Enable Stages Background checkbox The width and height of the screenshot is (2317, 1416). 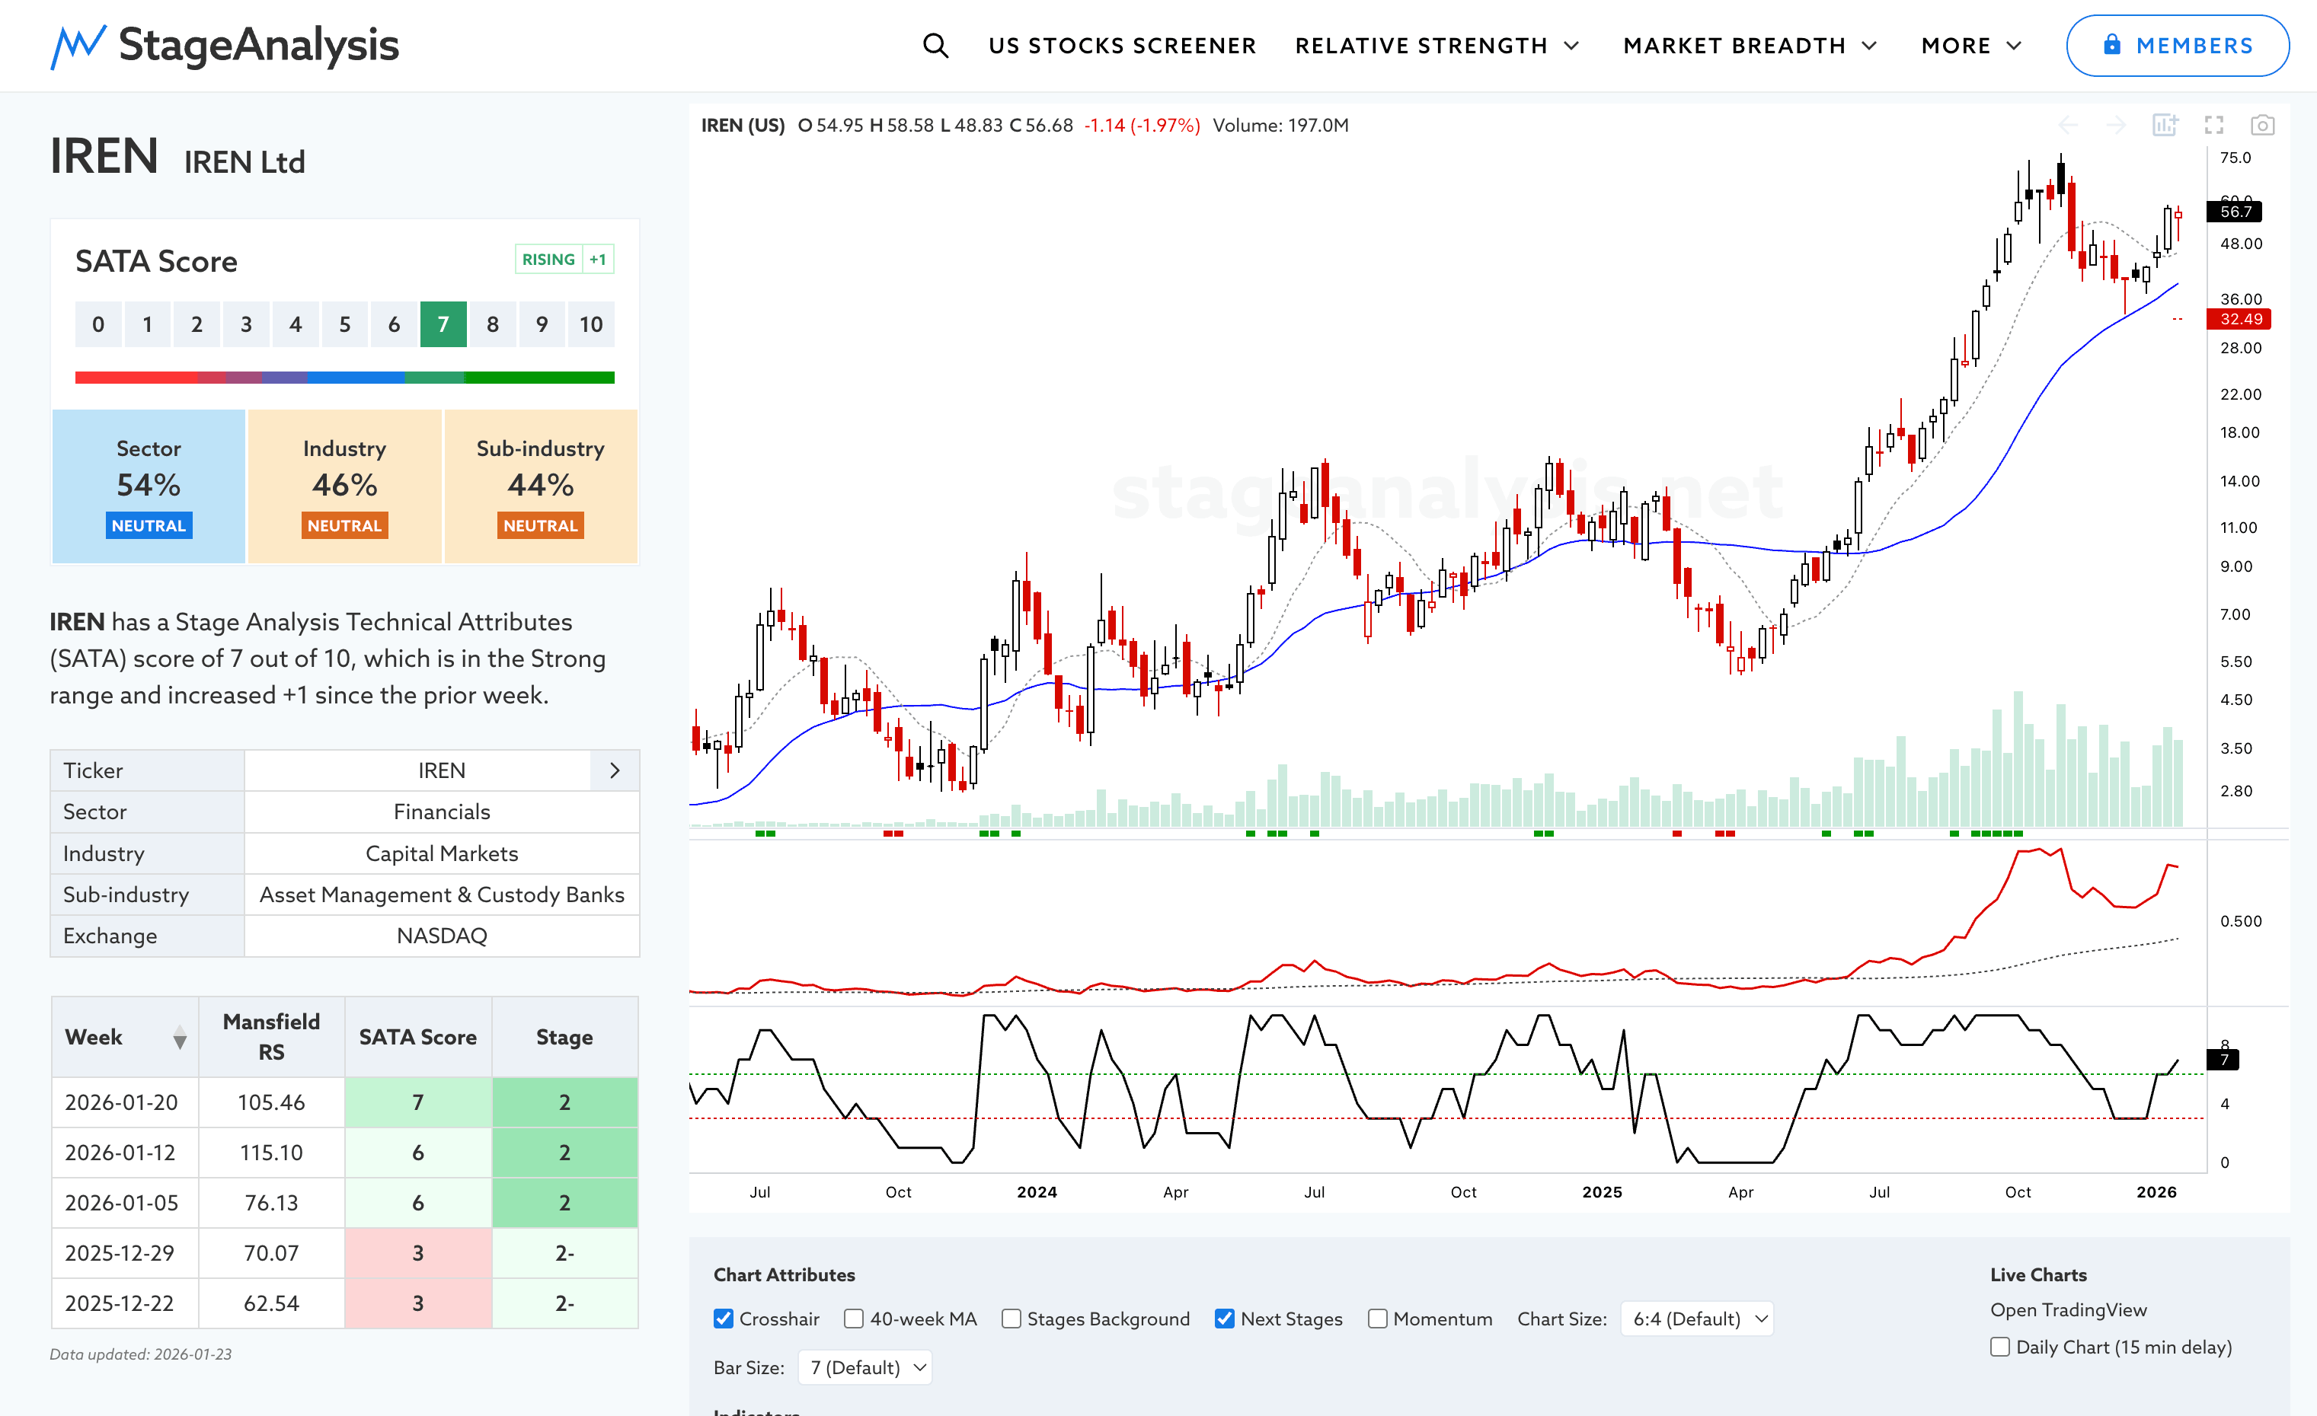click(x=1011, y=1319)
